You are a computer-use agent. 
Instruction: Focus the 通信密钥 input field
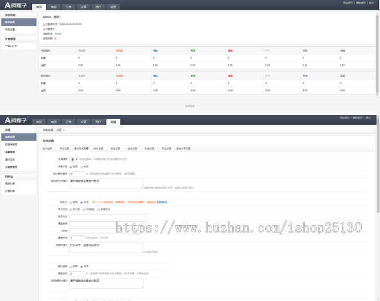(x=108, y=224)
